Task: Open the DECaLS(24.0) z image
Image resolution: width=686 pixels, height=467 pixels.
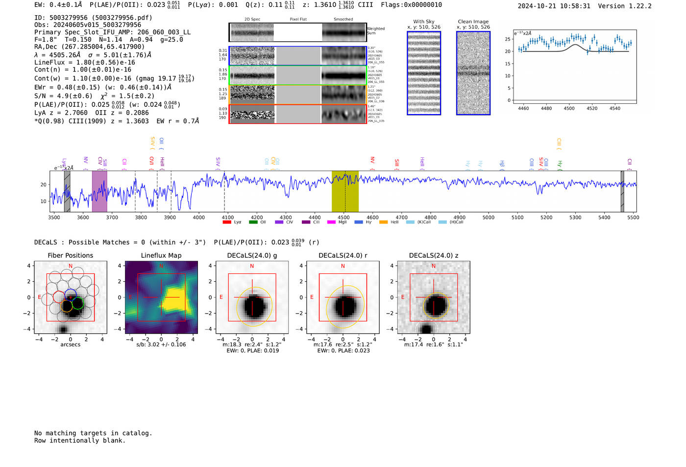Action: click(434, 297)
